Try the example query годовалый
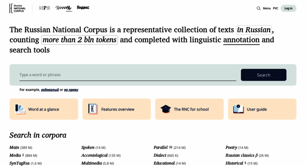This screenshot has width=306, height=166. 50,90
